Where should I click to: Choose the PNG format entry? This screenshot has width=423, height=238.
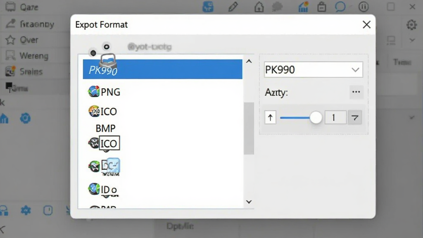coord(110,92)
